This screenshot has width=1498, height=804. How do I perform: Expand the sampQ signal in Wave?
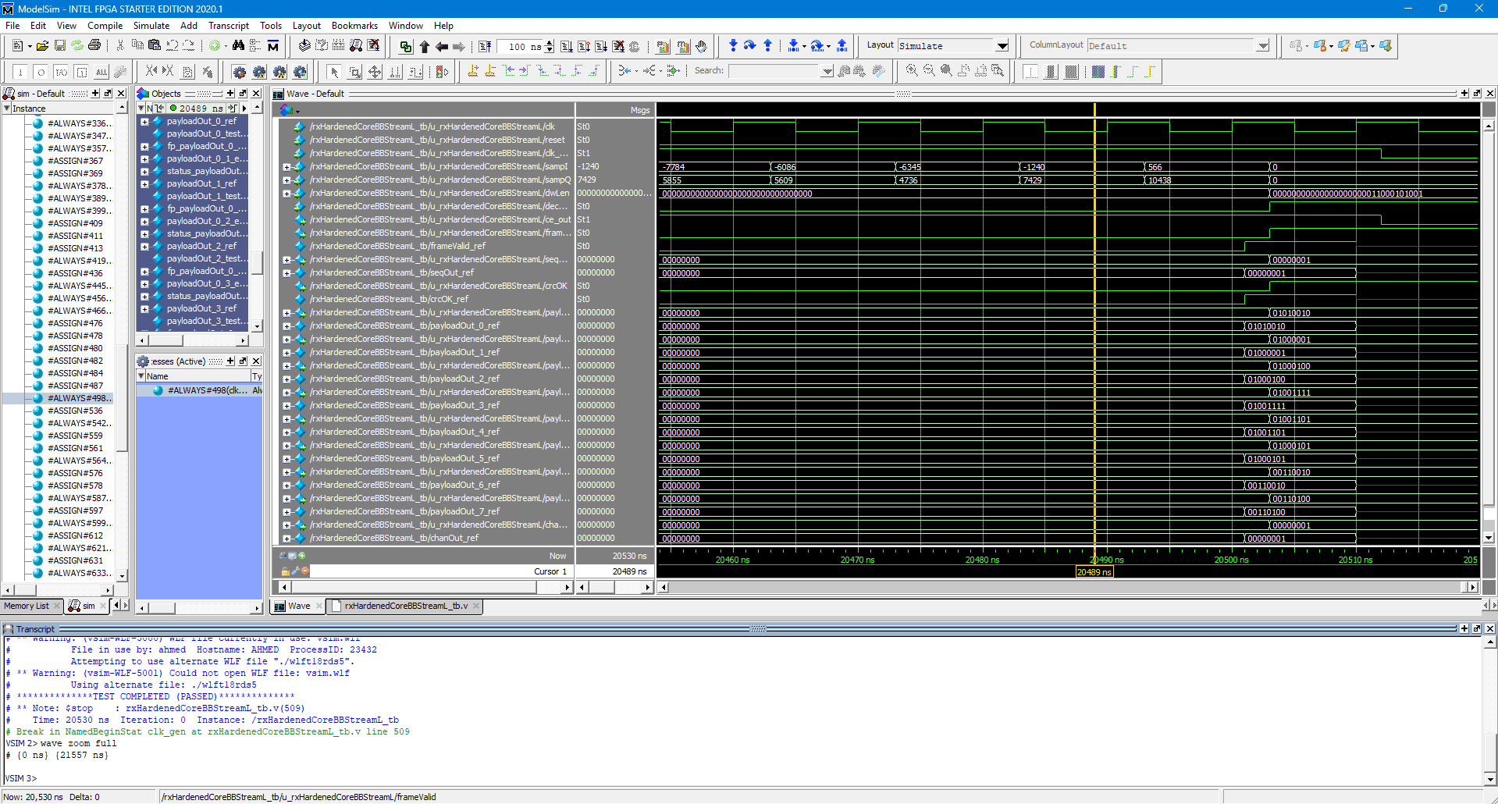pyautogui.click(x=286, y=180)
